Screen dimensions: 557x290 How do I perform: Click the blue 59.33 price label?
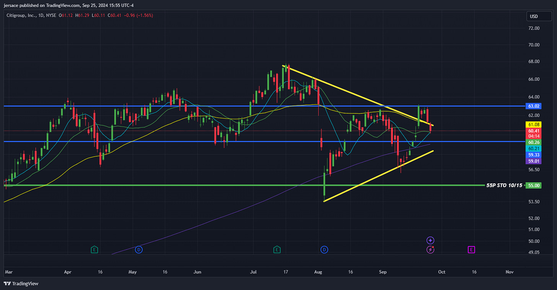pos(534,155)
